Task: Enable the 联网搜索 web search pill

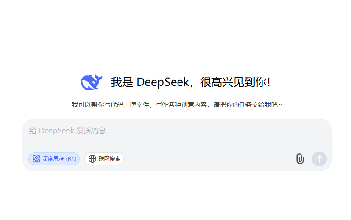Action: click(104, 159)
